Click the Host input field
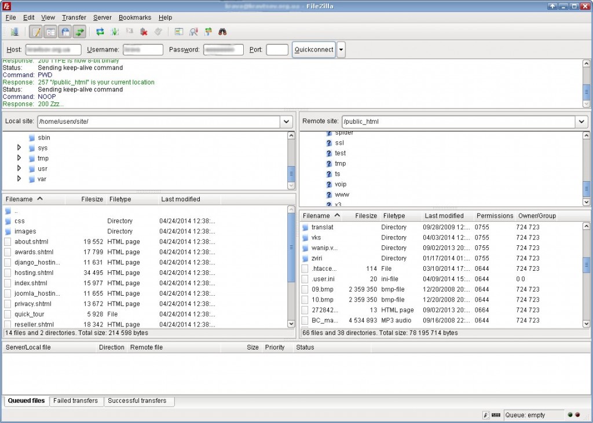The image size is (593, 423). click(53, 50)
